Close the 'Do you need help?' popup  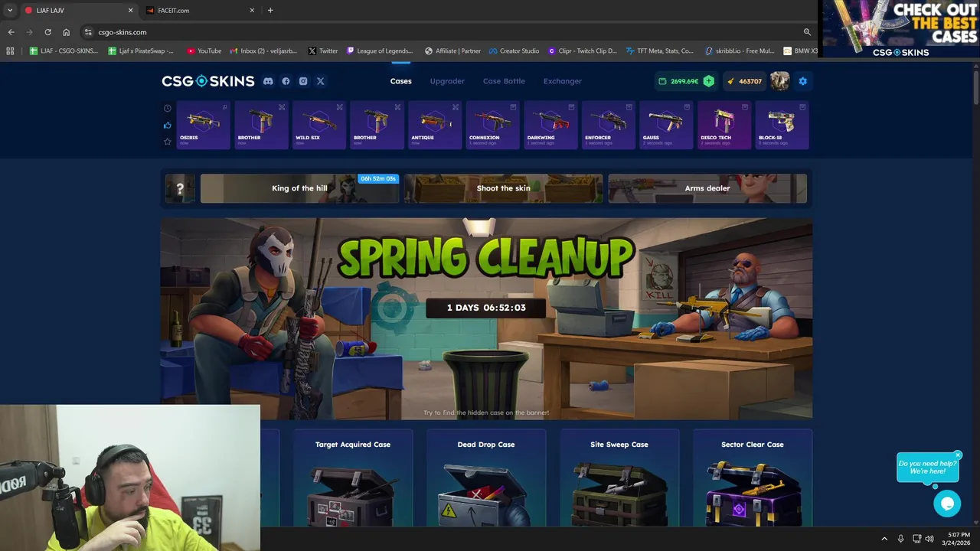tap(957, 455)
